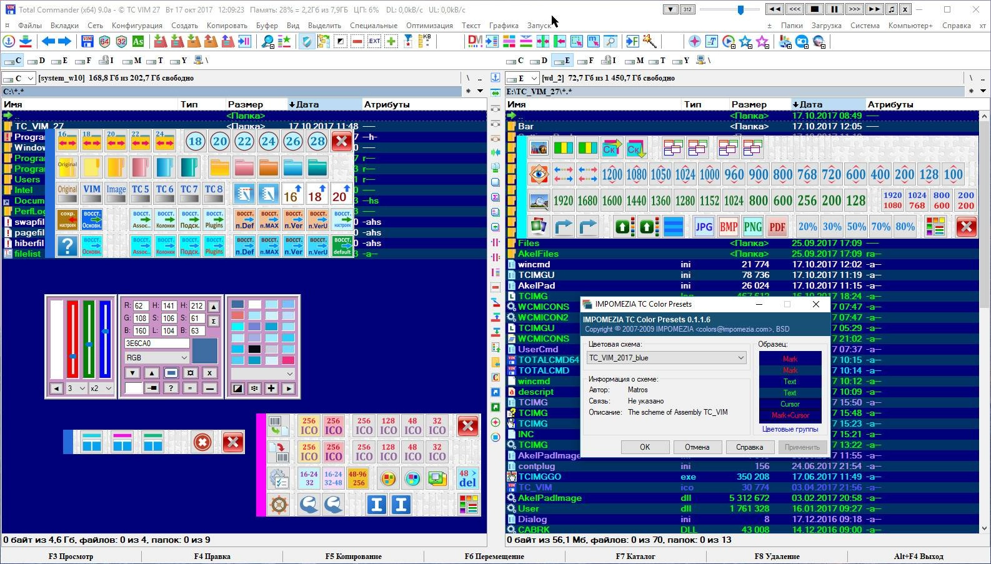Click the circled 28 icon-size button
This screenshot has width=991, height=564.
click(x=317, y=141)
